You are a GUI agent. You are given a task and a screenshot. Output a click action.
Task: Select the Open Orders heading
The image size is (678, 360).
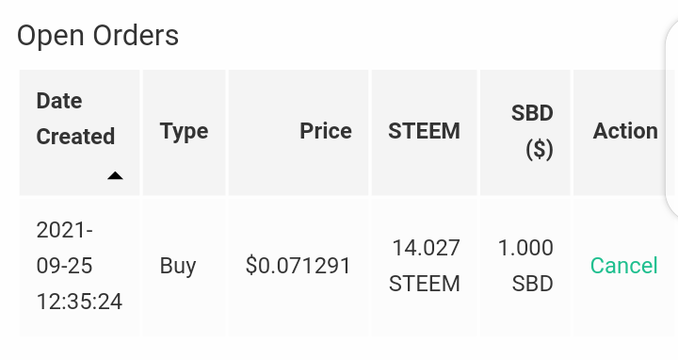(x=98, y=36)
